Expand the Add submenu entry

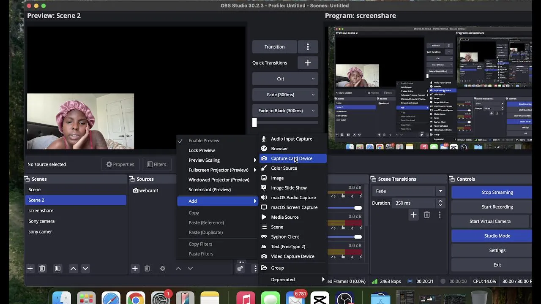(x=218, y=201)
